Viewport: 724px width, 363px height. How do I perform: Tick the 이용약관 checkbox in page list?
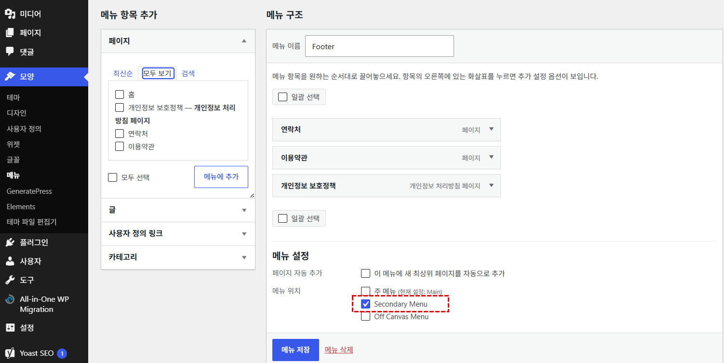[x=120, y=147]
